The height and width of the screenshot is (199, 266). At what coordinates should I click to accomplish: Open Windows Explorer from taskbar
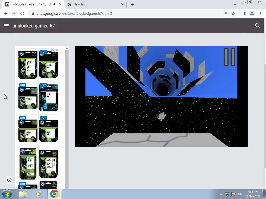click(x=23, y=194)
